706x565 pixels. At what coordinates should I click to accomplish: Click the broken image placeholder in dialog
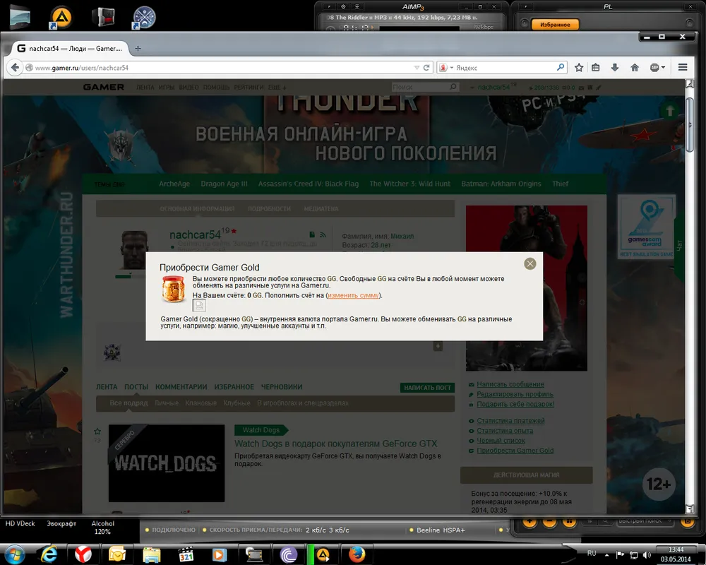click(200, 305)
